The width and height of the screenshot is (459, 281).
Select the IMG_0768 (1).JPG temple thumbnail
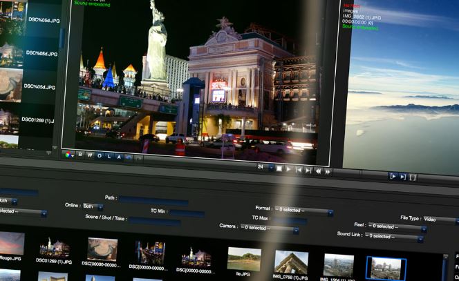coord(291,262)
